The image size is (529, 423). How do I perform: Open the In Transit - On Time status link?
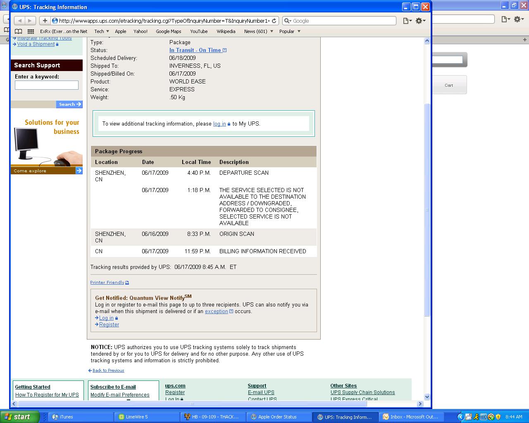click(x=195, y=50)
